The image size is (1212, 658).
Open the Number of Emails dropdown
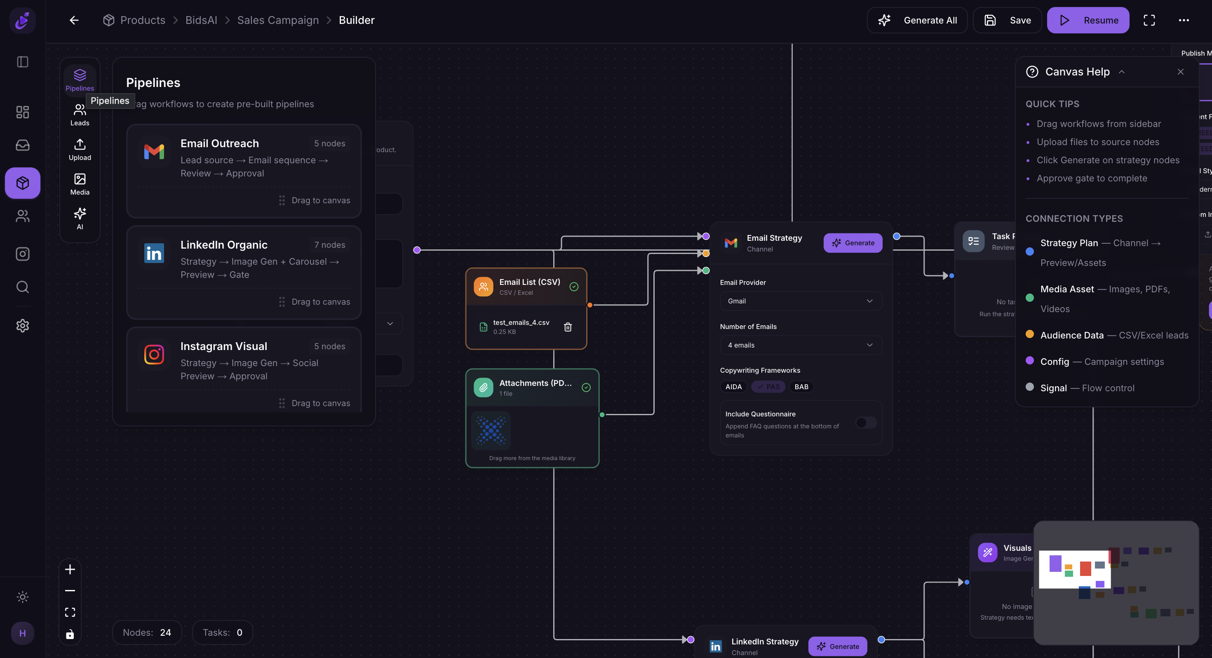pyautogui.click(x=801, y=345)
